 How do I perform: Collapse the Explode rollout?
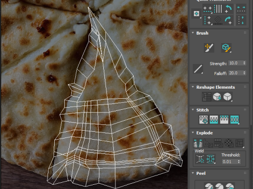[x=193, y=133]
